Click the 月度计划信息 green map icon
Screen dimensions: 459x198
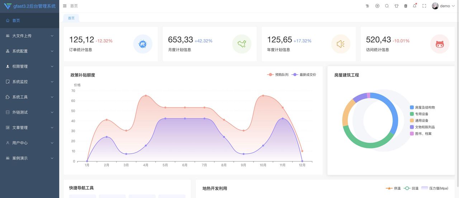coord(242,44)
